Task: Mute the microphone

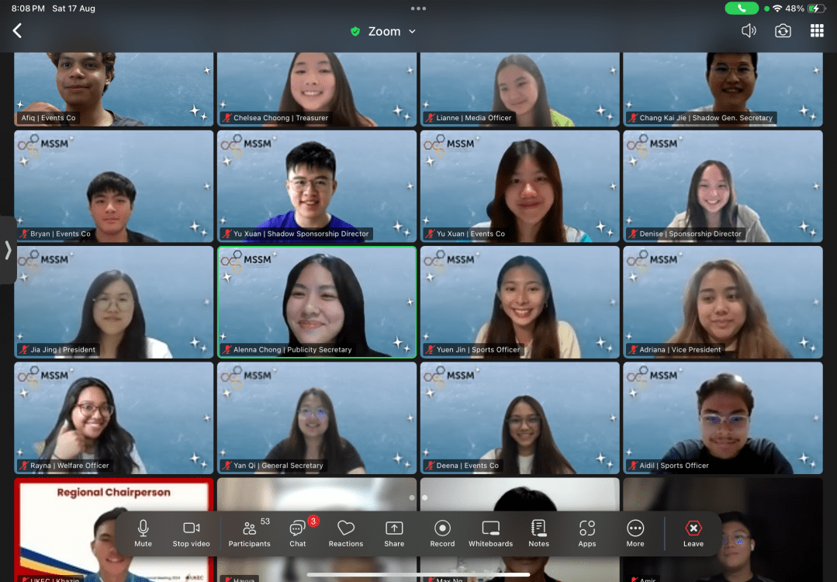Action: click(x=143, y=532)
